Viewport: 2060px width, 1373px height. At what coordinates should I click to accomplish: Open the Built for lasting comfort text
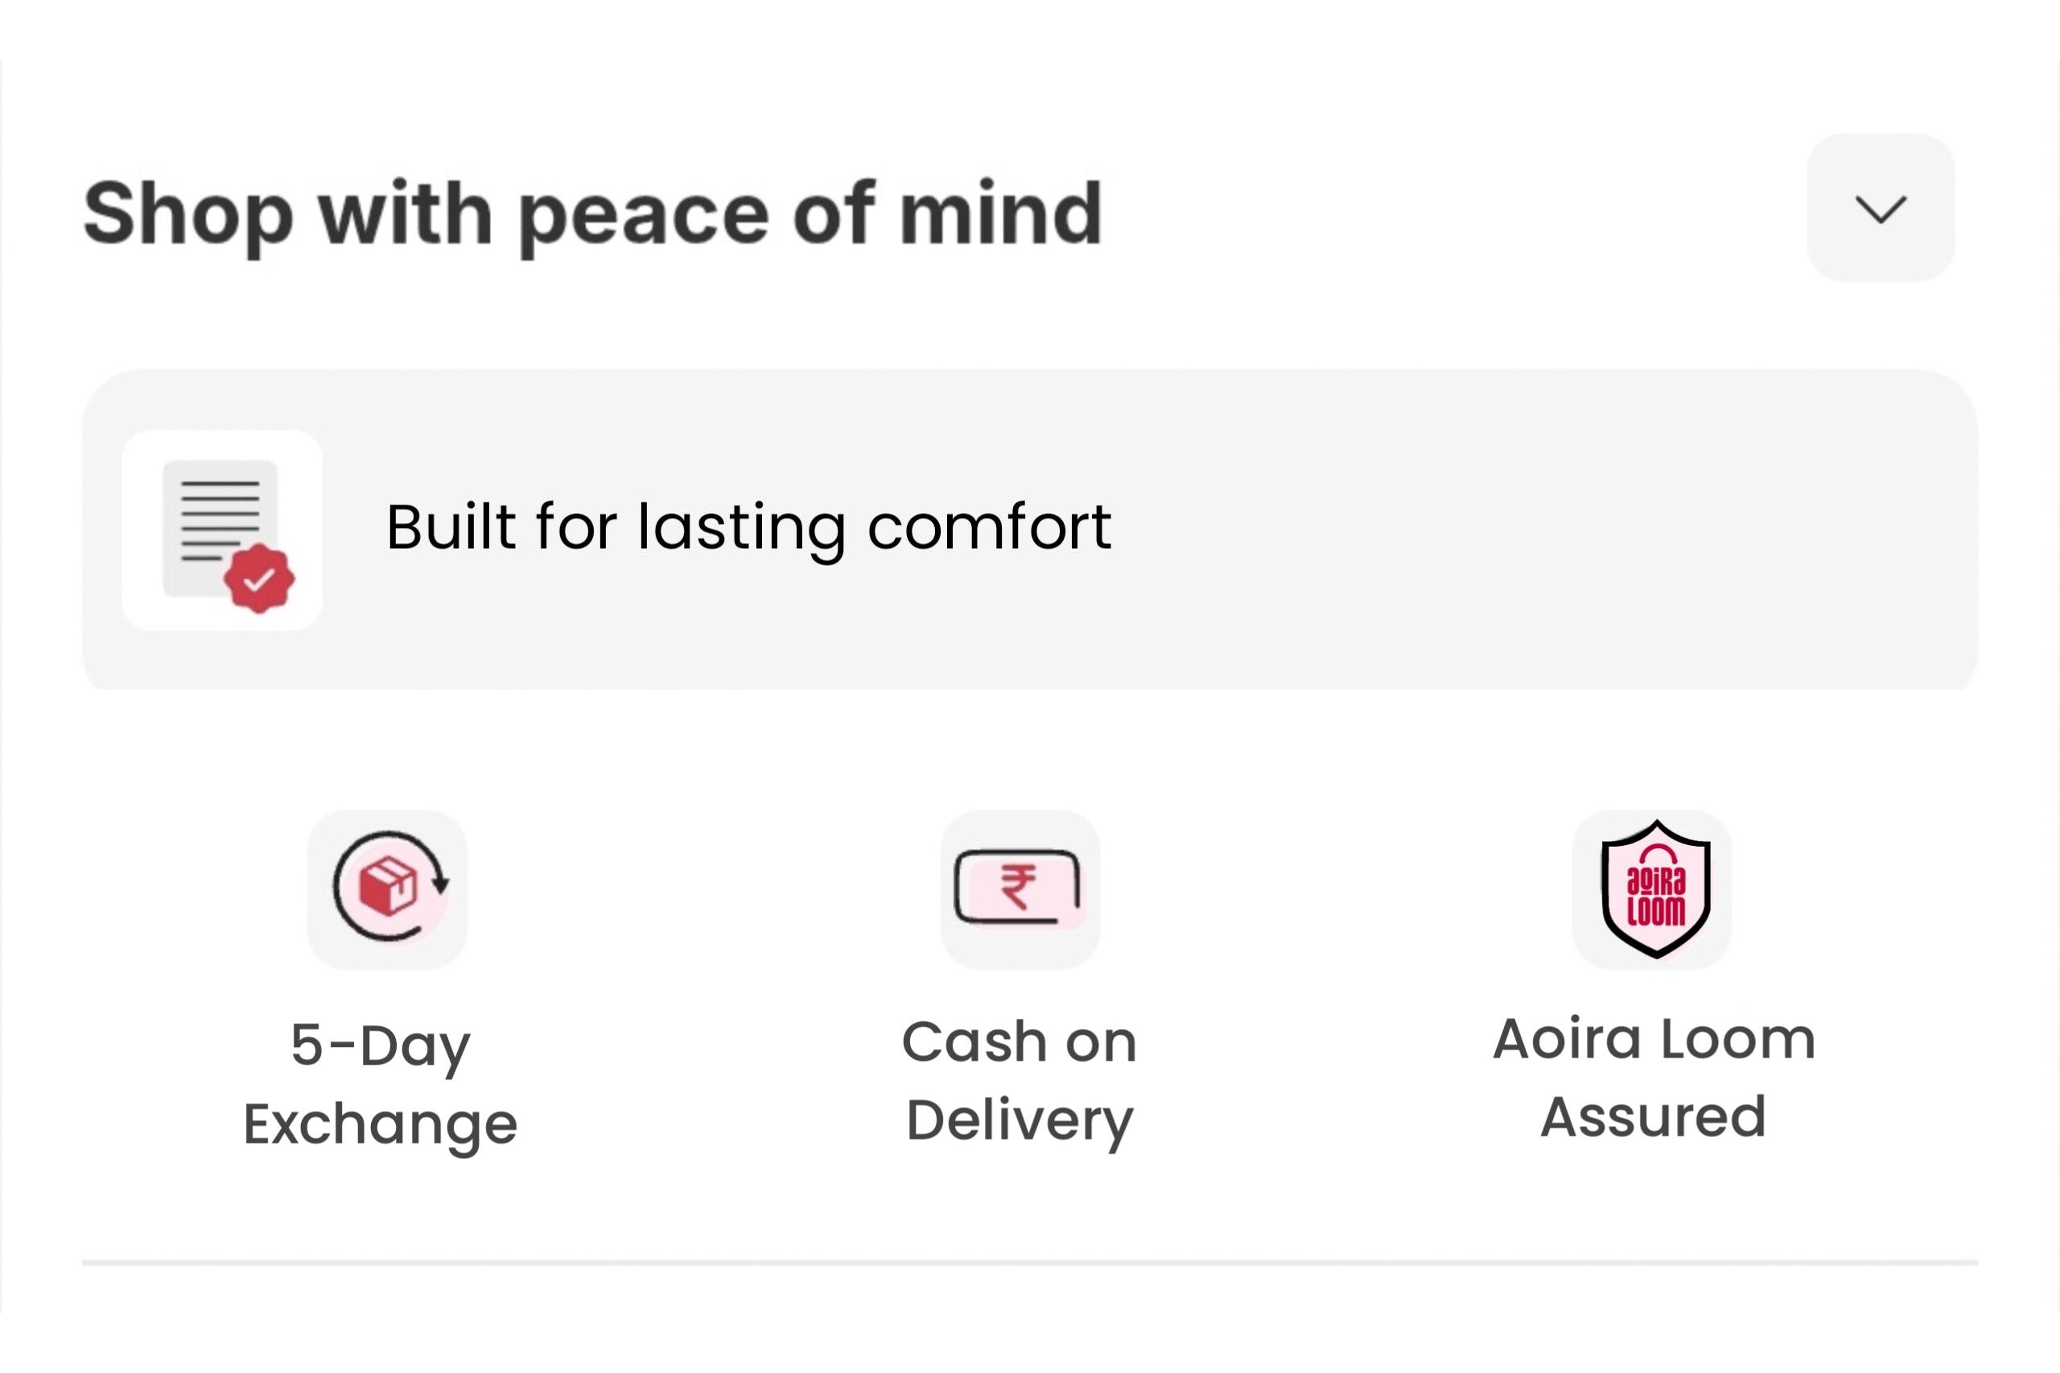pyautogui.click(x=748, y=528)
